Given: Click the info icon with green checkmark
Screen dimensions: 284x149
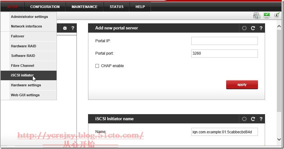Looking at the screenshot, I should [x=277, y=15].
